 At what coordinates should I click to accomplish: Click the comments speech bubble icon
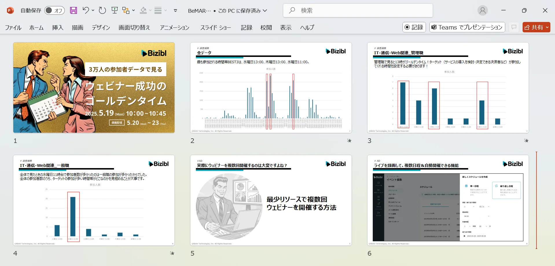point(514,27)
